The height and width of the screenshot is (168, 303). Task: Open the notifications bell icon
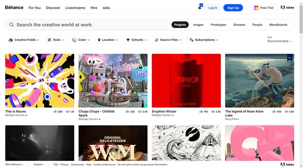pyautogui.click(x=200, y=8)
